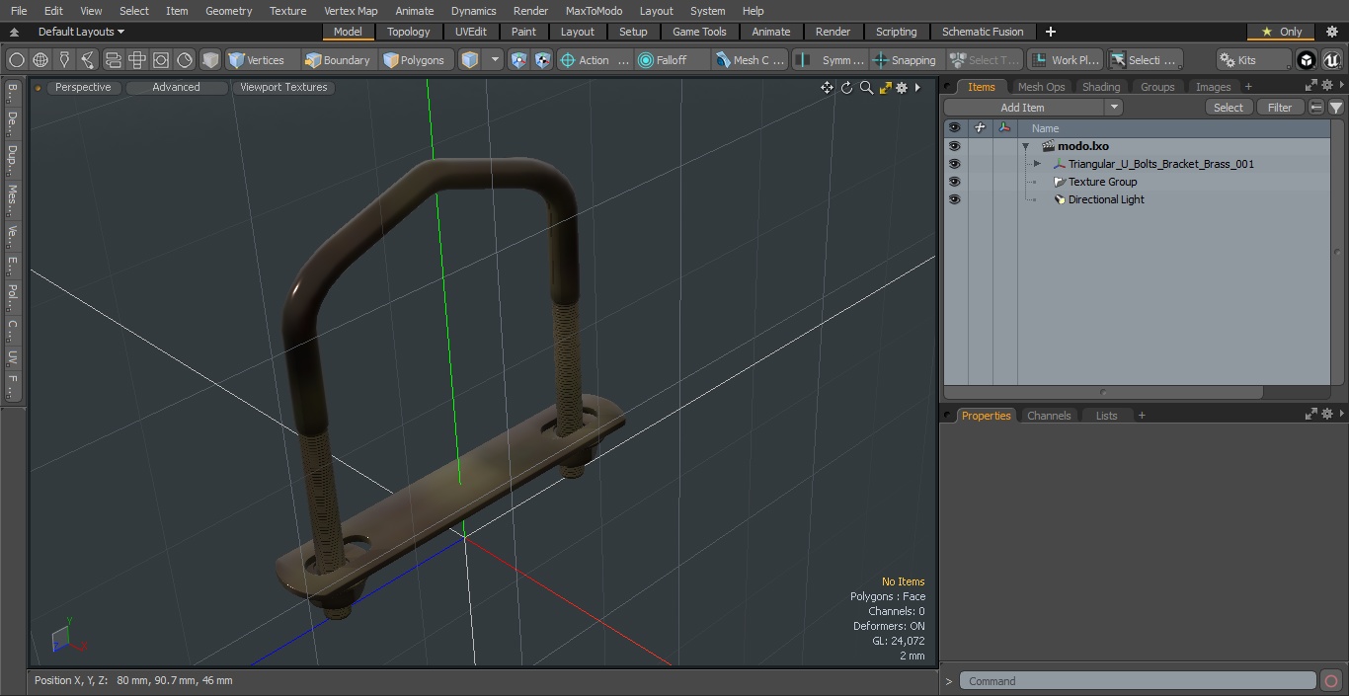Expand the Triangular_U_Bolts_Bracket_Brass_001 item
The image size is (1349, 696).
(x=1037, y=164)
